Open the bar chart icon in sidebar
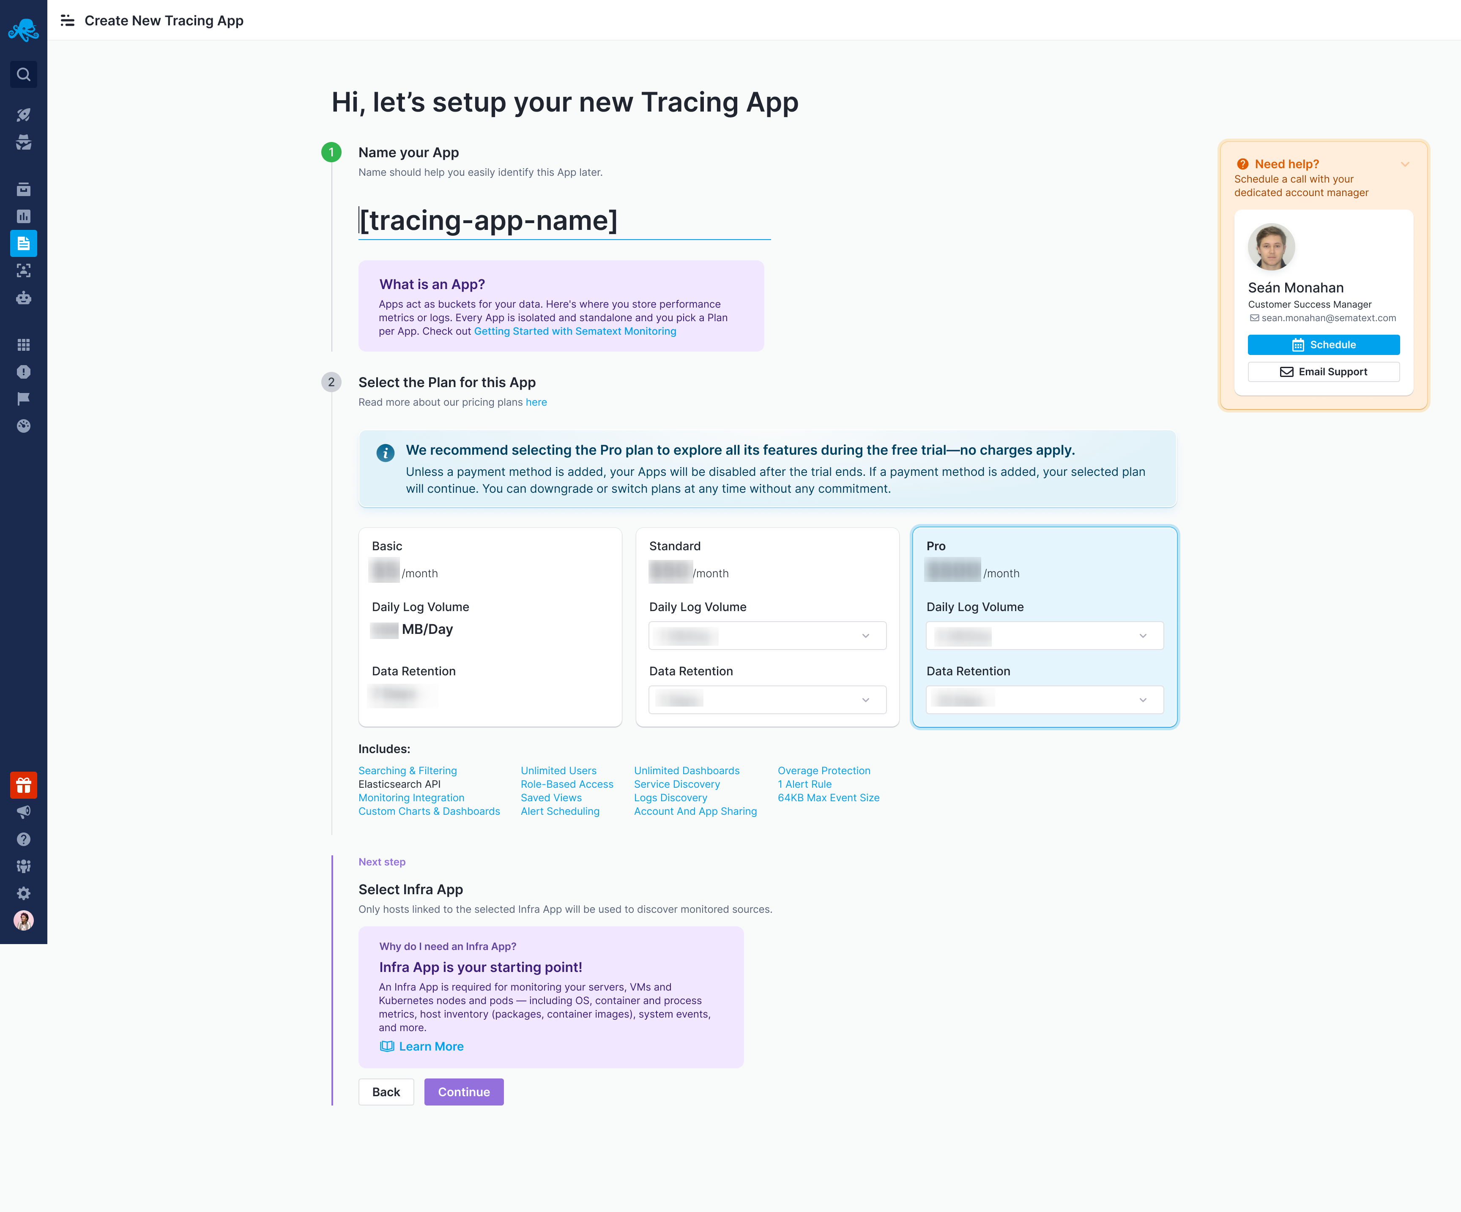 click(24, 216)
